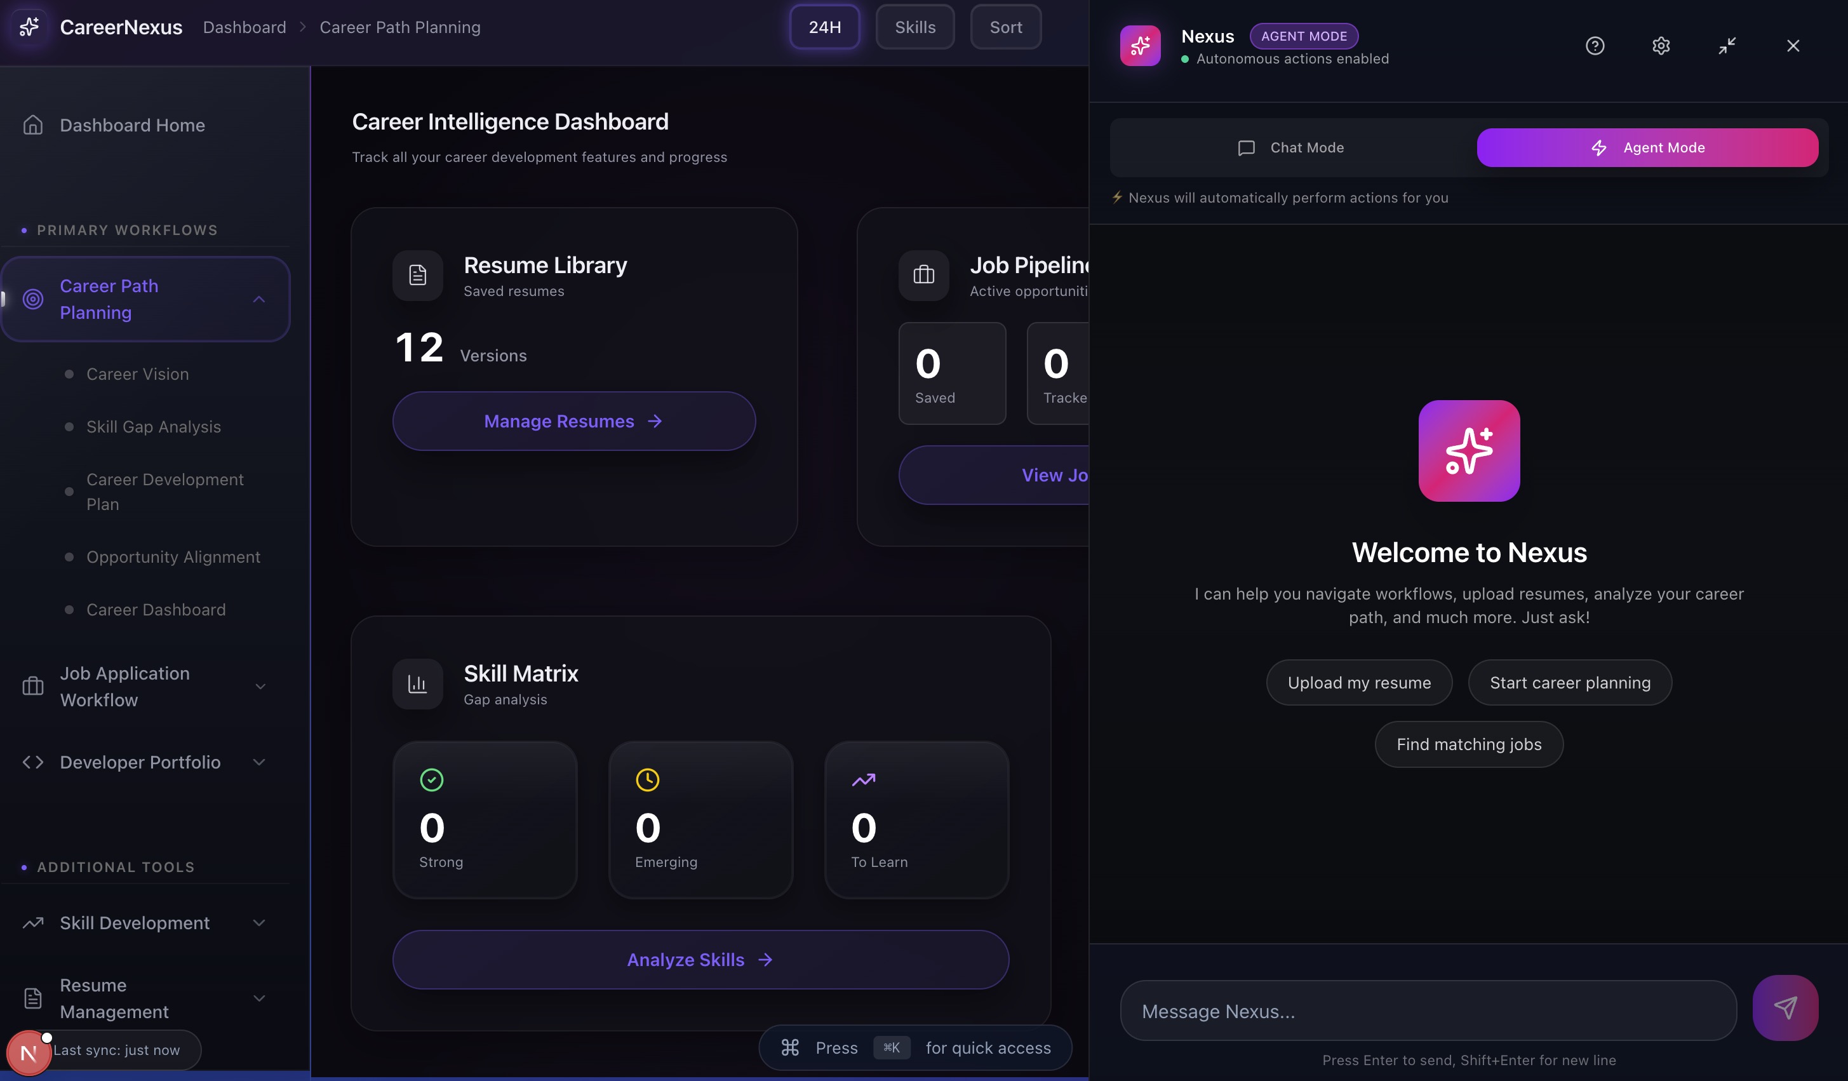The width and height of the screenshot is (1848, 1081).
Task: Click the Find matching jobs suggestion
Action: (1468, 744)
